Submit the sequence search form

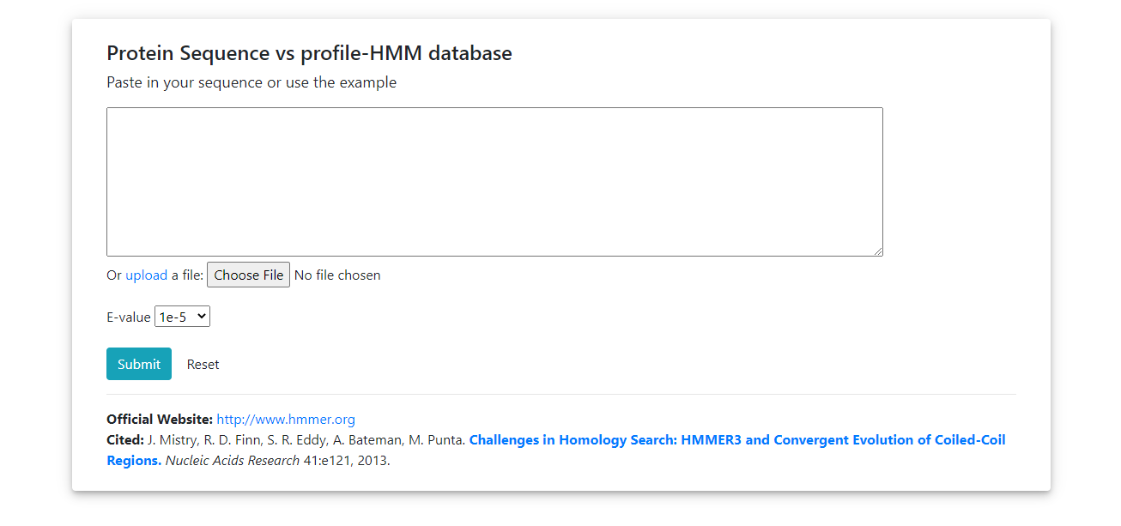[139, 364]
